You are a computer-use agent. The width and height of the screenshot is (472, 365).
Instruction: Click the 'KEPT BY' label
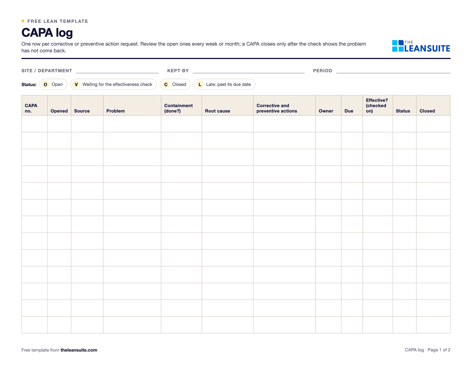point(178,71)
